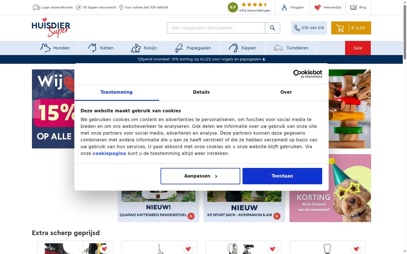Viewport: 407px width, 254px height.
Task: Click the 078-484 518 phone button
Action: (x=309, y=28)
